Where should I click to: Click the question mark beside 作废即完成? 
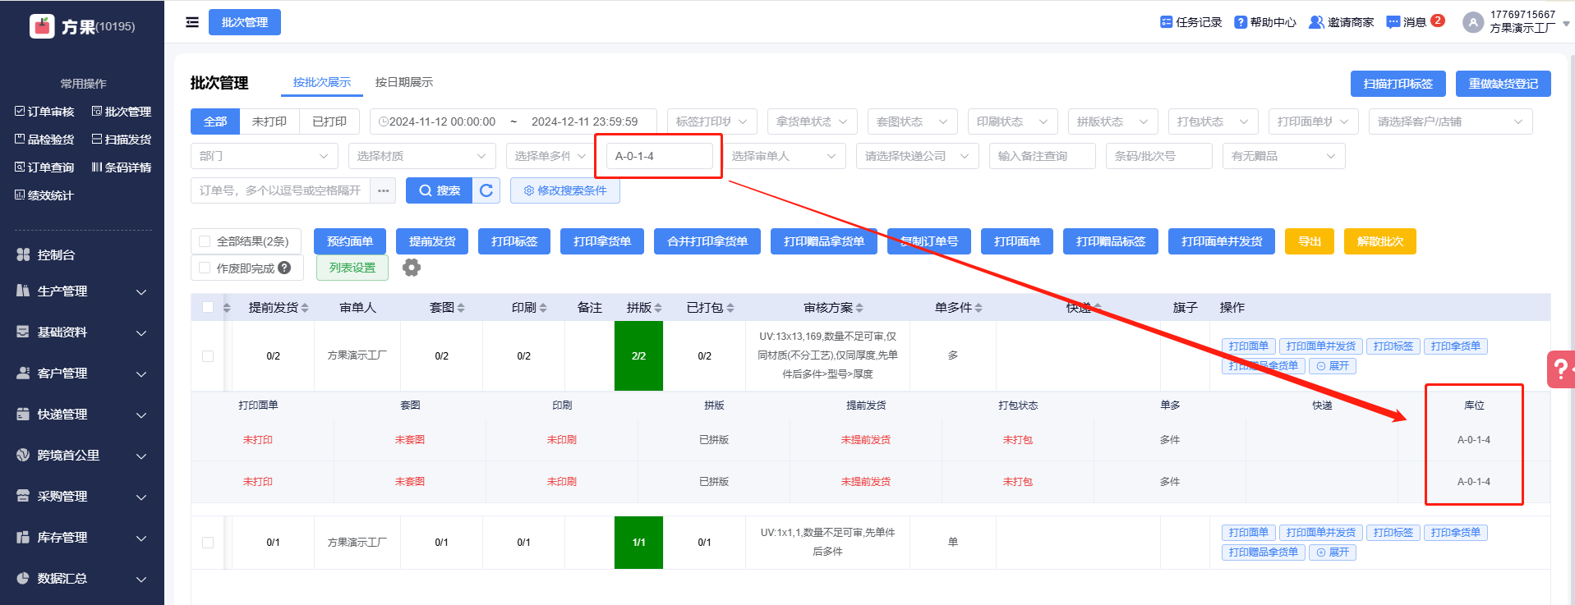[x=284, y=268]
